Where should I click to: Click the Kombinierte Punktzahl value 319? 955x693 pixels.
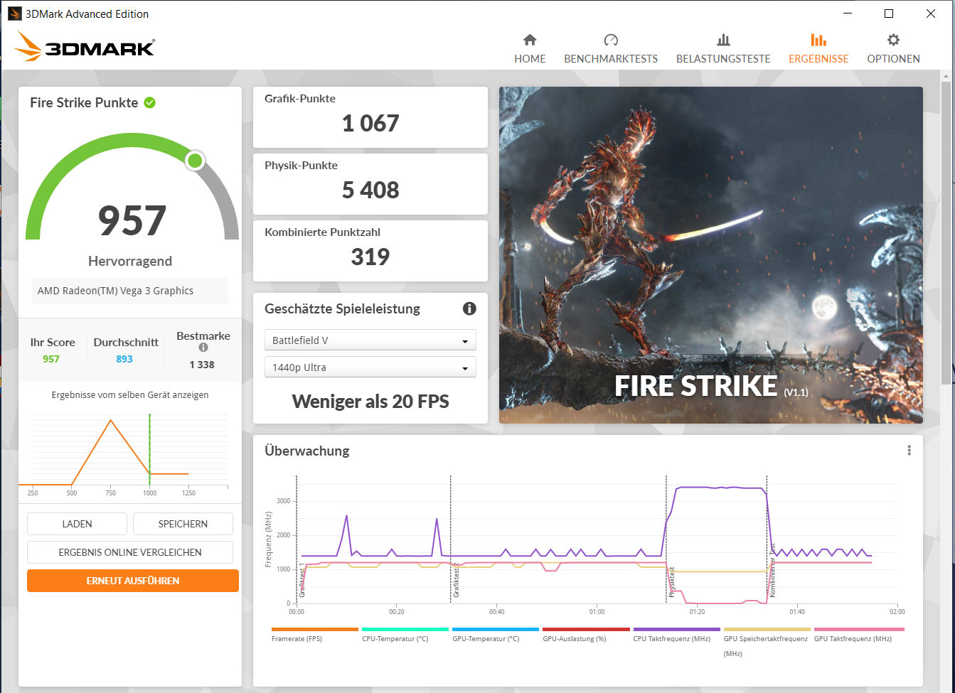click(370, 257)
